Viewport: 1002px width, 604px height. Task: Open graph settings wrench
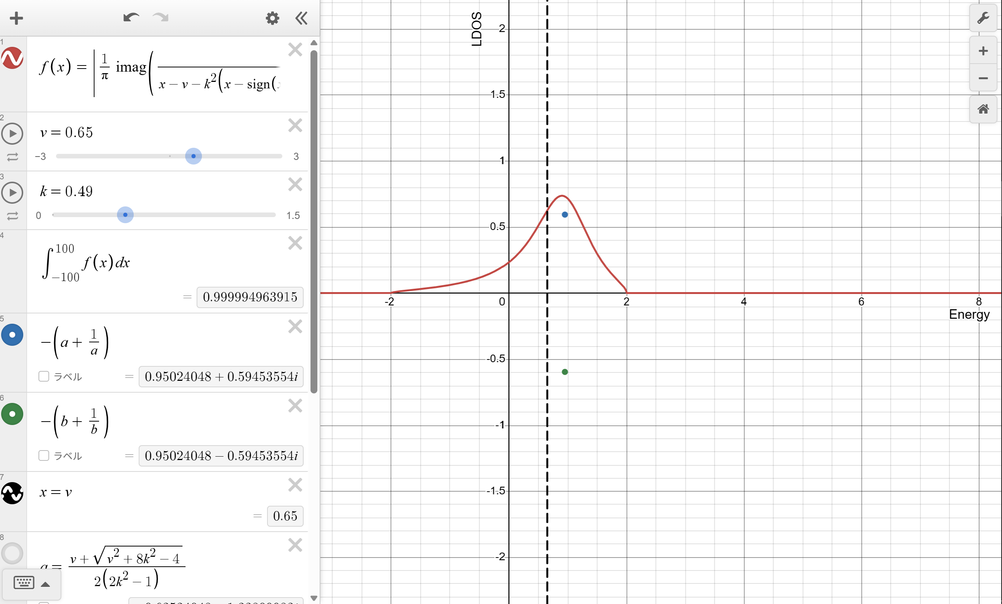click(983, 18)
